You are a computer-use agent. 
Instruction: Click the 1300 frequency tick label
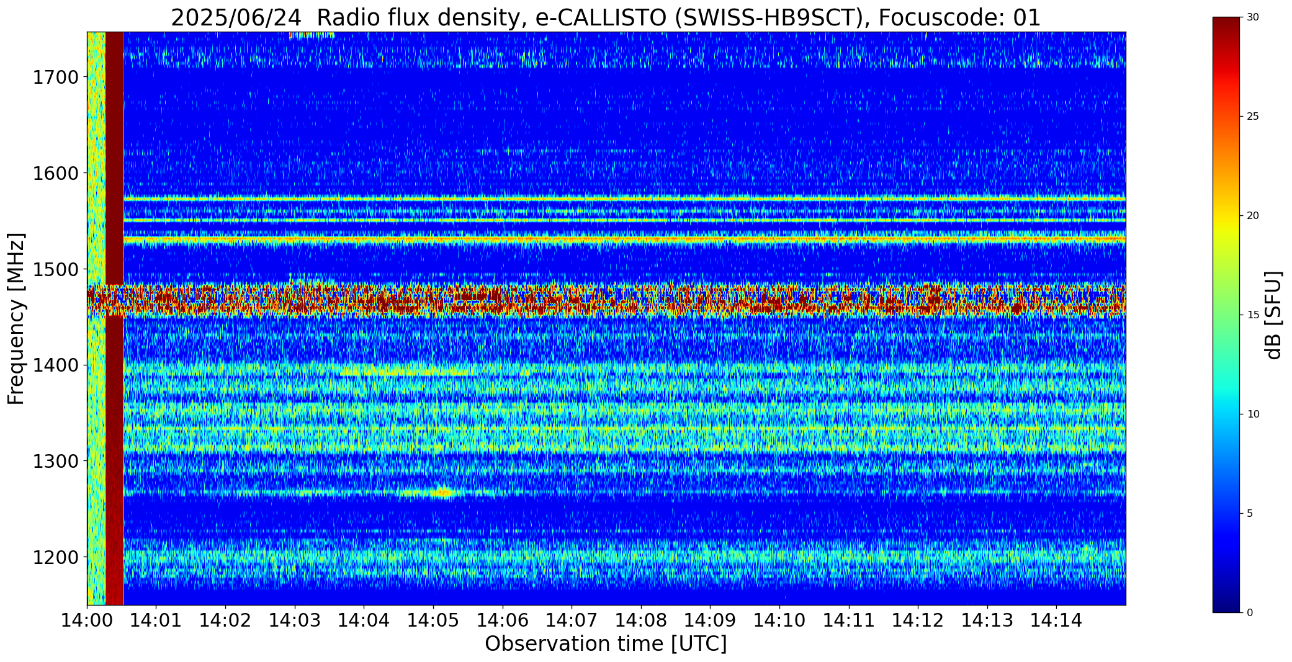point(55,462)
